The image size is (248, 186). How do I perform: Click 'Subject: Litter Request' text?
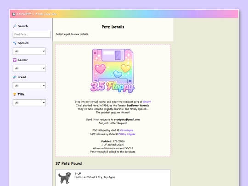(x=113, y=123)
